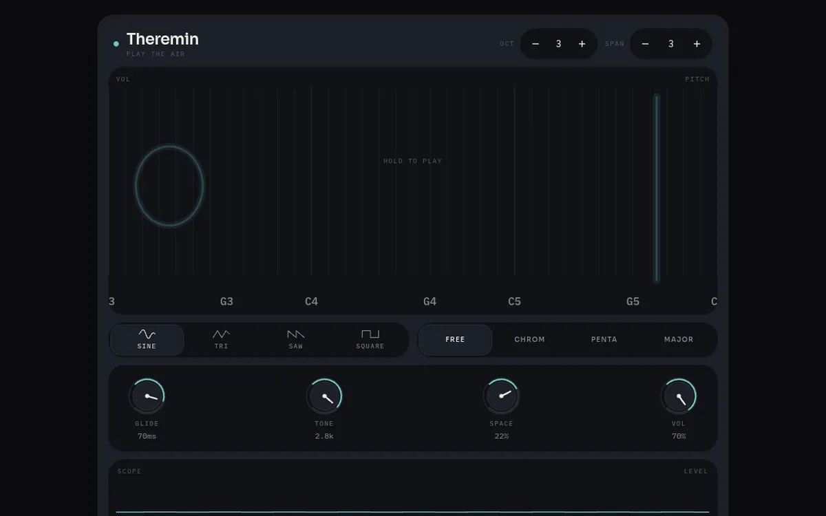Click the green status dot by Theremin
The image size is (826, 516).
116,44
